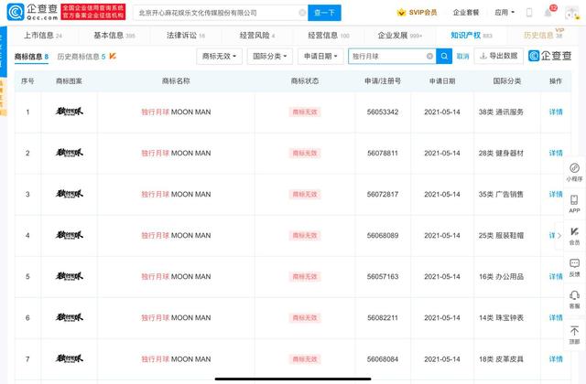Open the user avatar menu
Screen dimensions: 586x384
pyautogui.click(x=571, y=13)
